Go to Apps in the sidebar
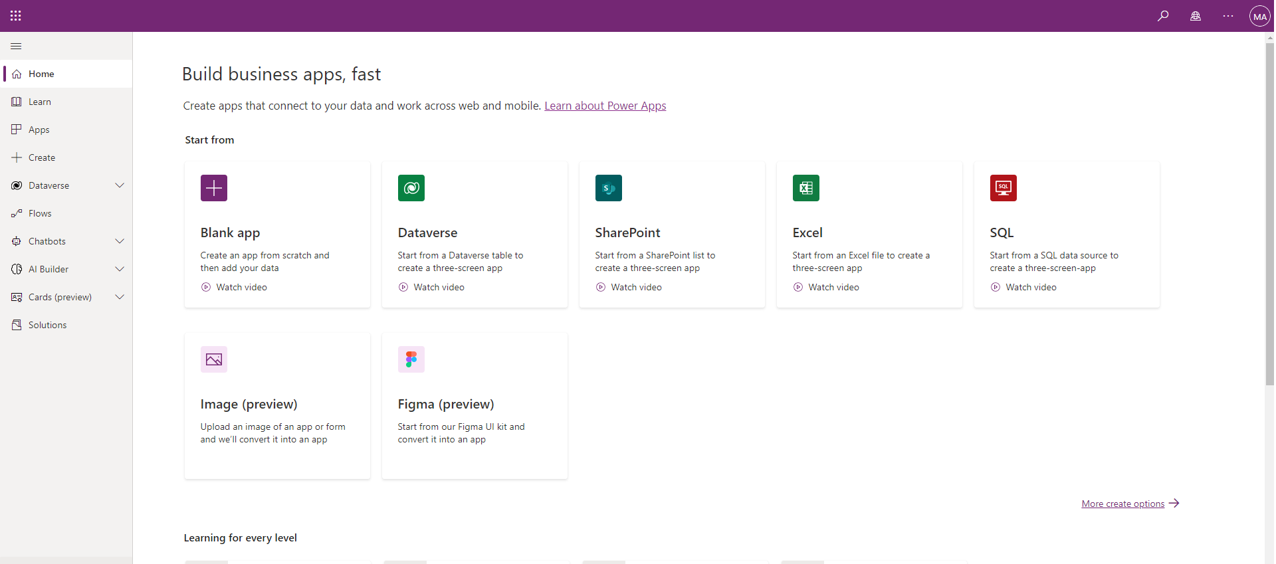Image resolution: width=1276 pixels, height=564 pixels. [39, 130]
